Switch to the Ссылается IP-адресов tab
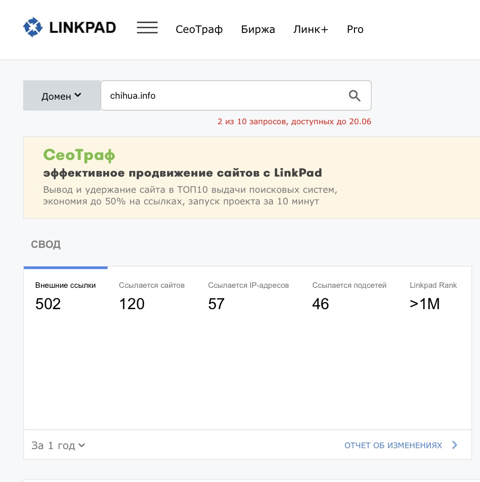This screenshot has width=480, height=482. click(248, 295)
